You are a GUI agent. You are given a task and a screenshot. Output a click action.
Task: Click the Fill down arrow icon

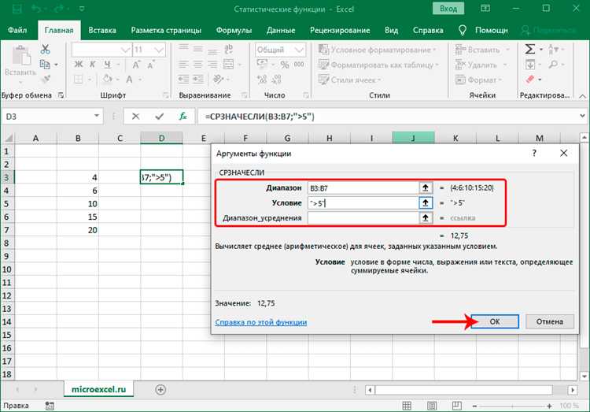(x=529, y=65)
